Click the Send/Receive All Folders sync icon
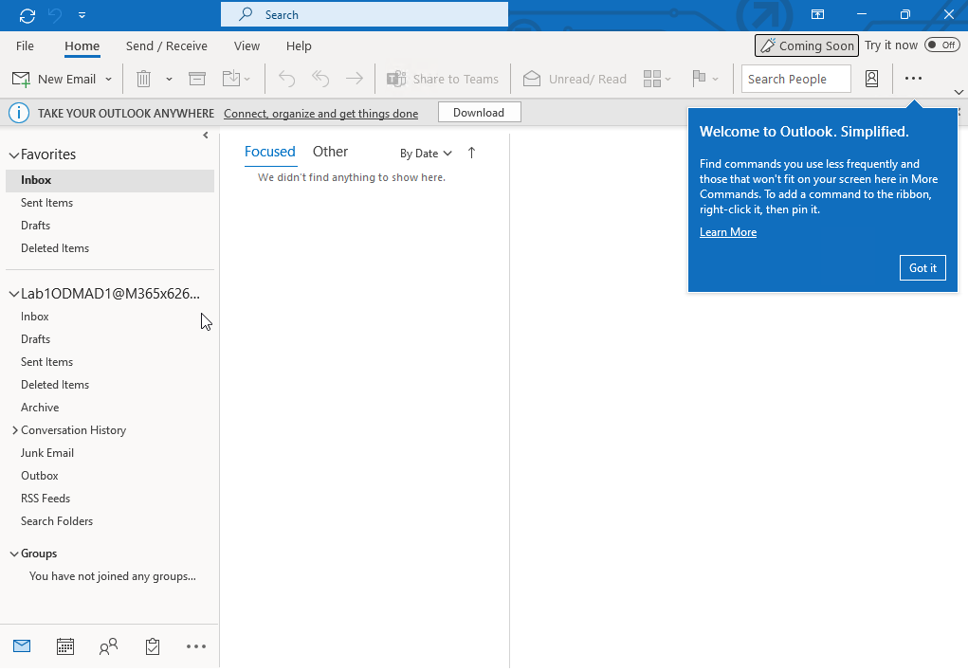The height and width of the screenshot is (672, 968). coord(27,15)
